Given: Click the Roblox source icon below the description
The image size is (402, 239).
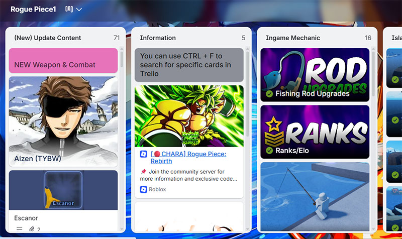Looking at the screenshot, I should (x=144, y=189).
